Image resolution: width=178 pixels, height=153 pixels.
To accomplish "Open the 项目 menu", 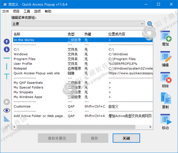I will pyautogui.click(x=16, y=11).
